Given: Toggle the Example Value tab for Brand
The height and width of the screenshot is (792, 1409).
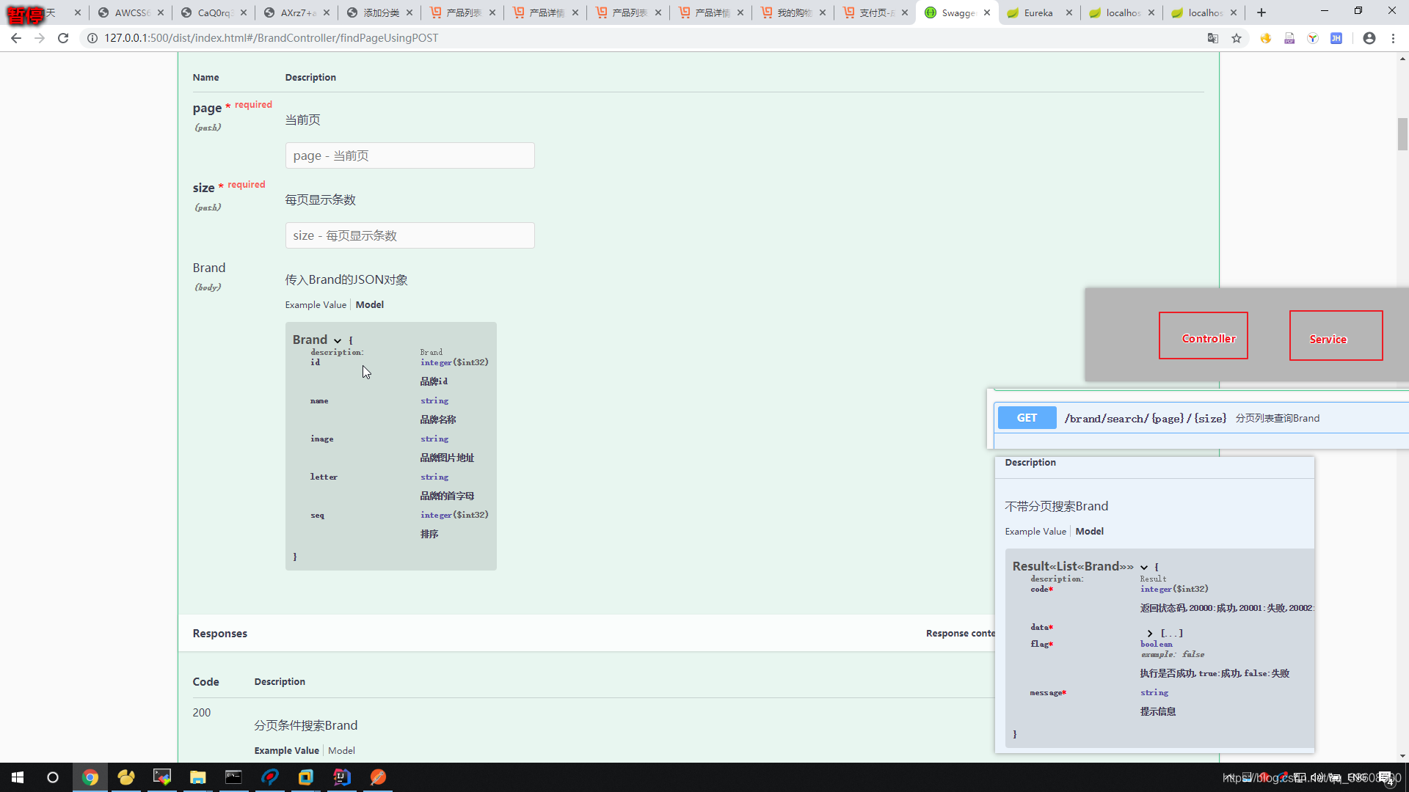Looking at the screenshot, I should tap(316, 304).
